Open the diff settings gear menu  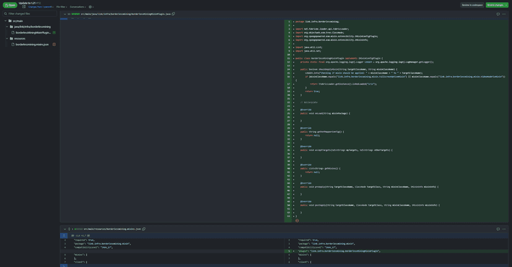click(91, 7)
